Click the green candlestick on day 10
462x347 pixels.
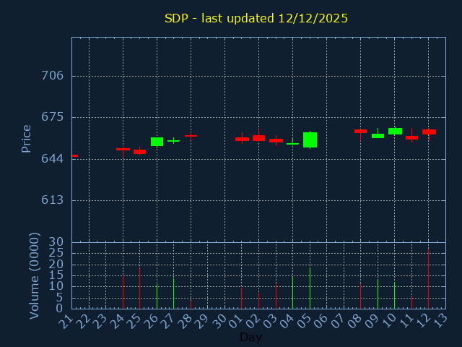pyautogui.click(x=395, y=132)
